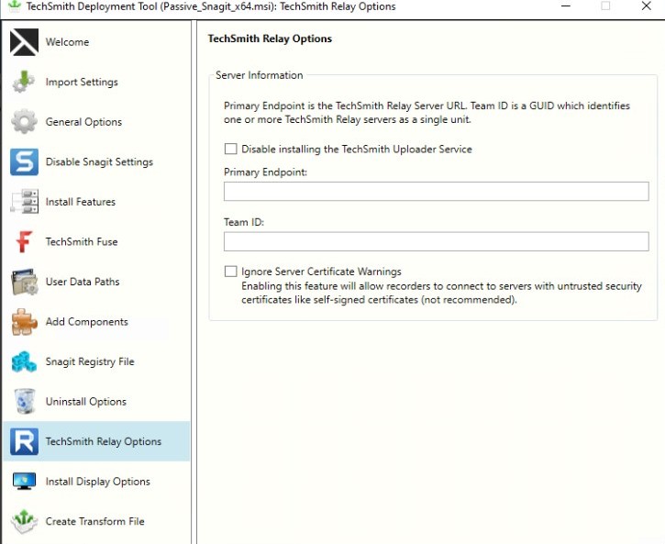Focus the Primary Endpoint text field
Viewport: 665px width, 544px height.
pyautogui.click(x=436, y=191)
